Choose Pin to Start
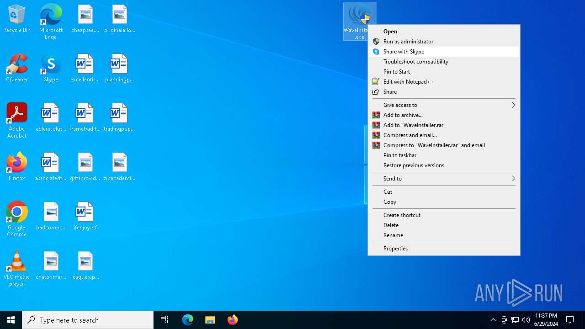 pos(444,72)
